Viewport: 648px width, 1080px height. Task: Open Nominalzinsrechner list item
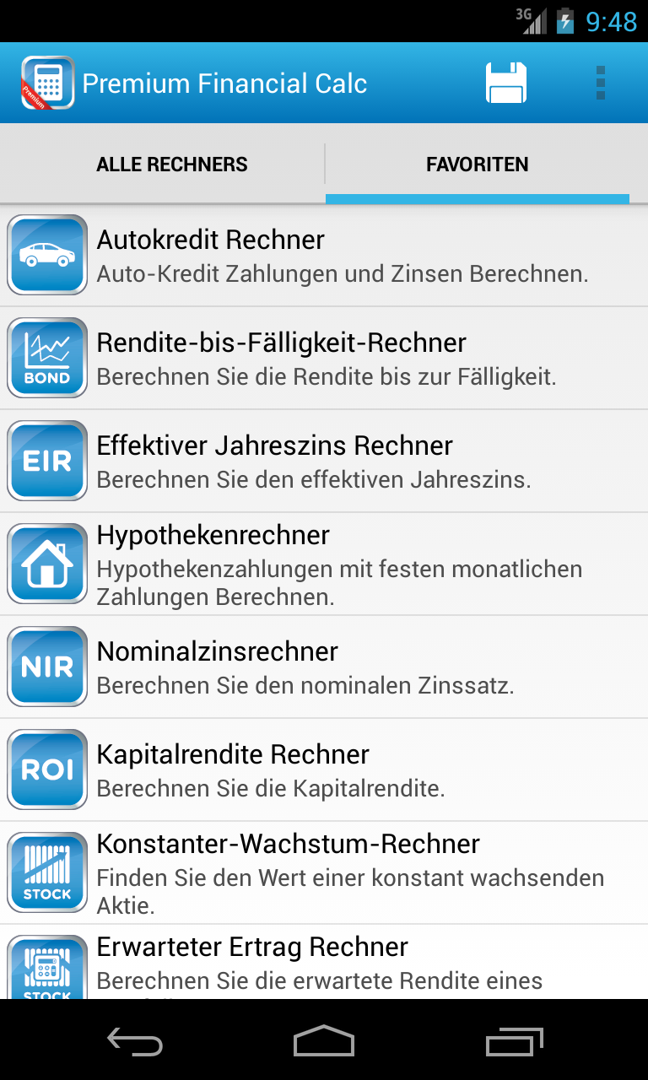coord(324,667)
